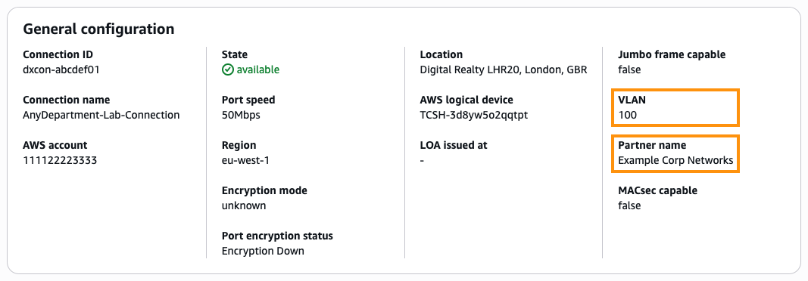
Task: Click the eu-west-1 region value
Action: tap(245, 160)
